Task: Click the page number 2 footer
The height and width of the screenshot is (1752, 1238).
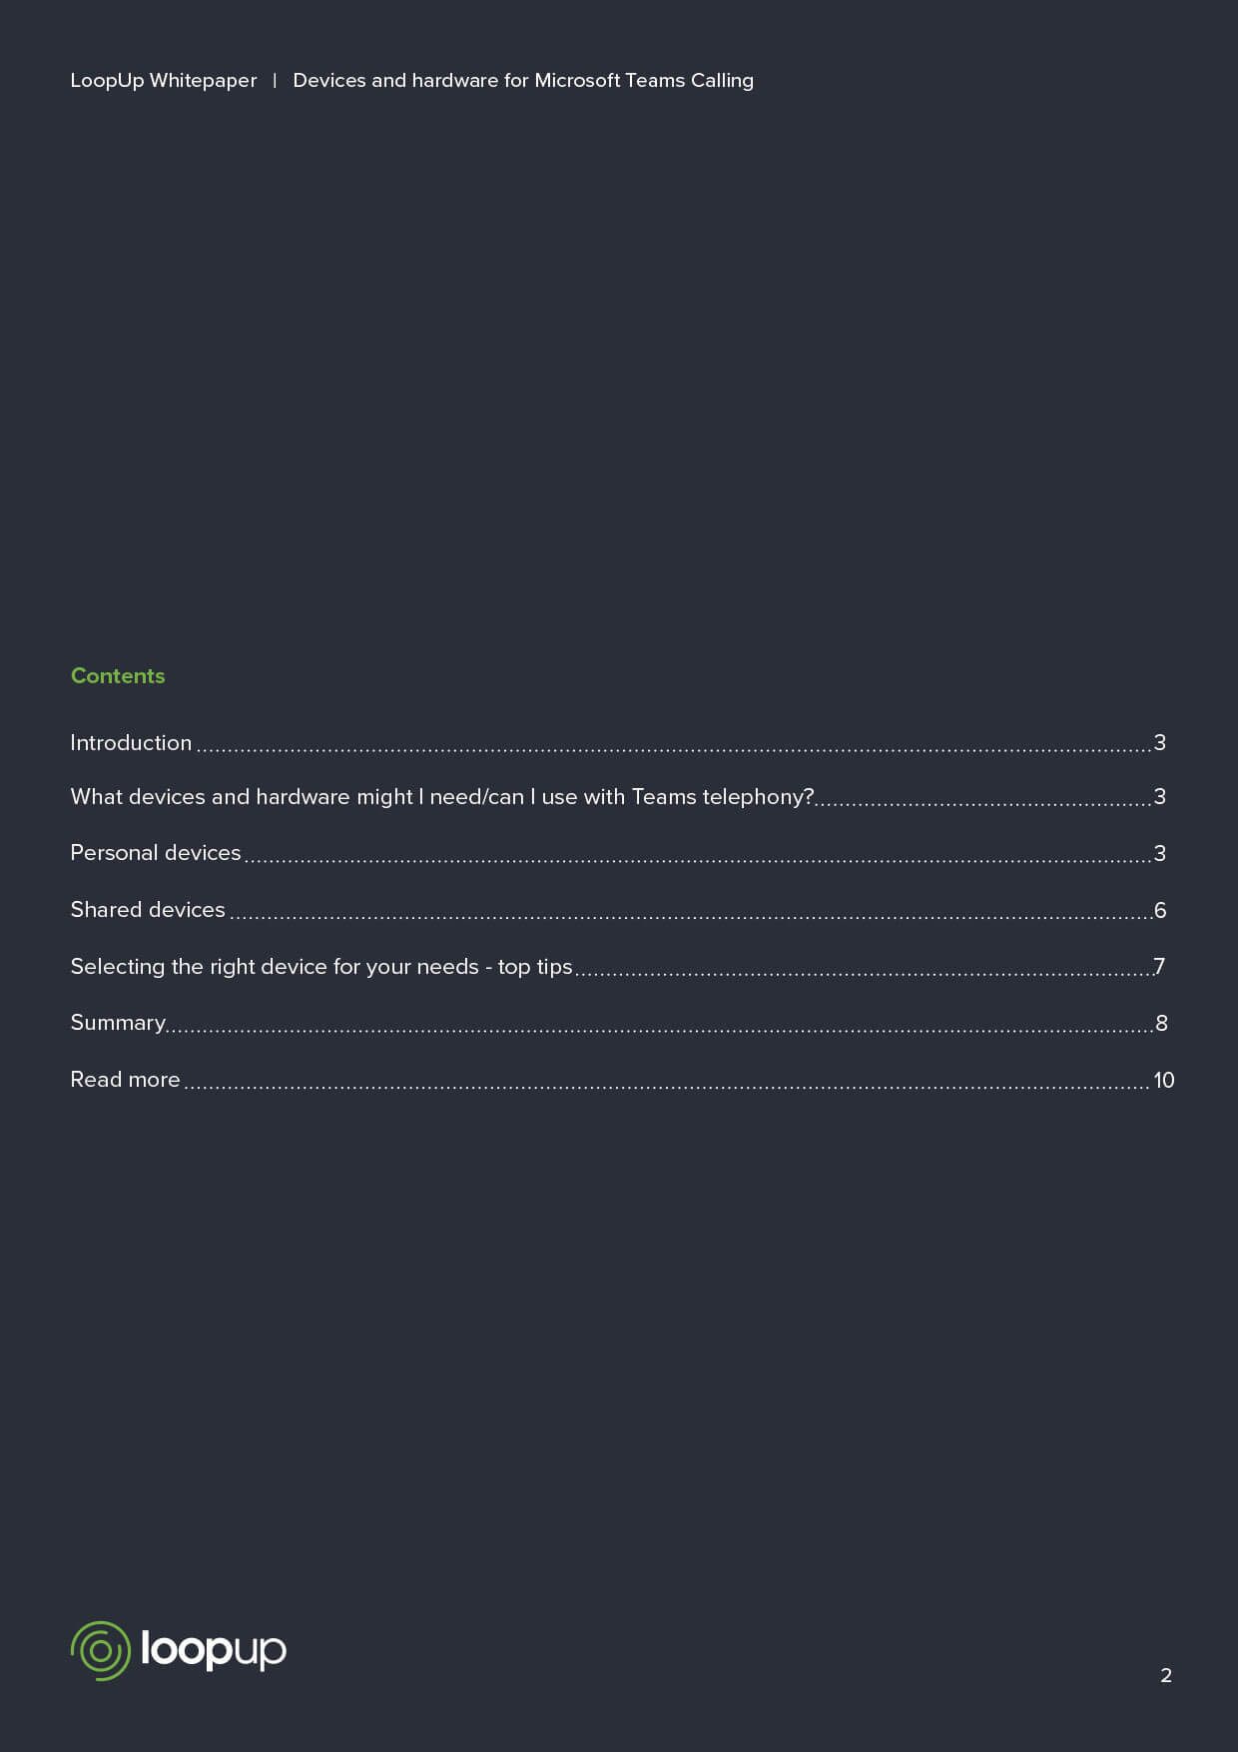Action: [1166, 1675]
